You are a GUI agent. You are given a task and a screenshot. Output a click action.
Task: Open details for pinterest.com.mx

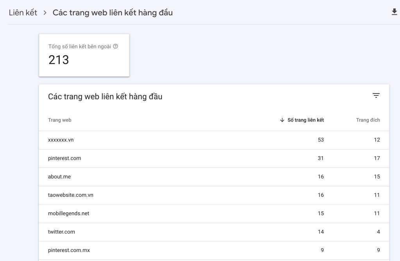click(69, 250)
